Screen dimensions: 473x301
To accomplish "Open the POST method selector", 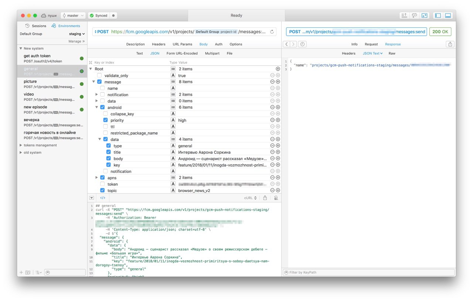I will [x=102, y=32].
